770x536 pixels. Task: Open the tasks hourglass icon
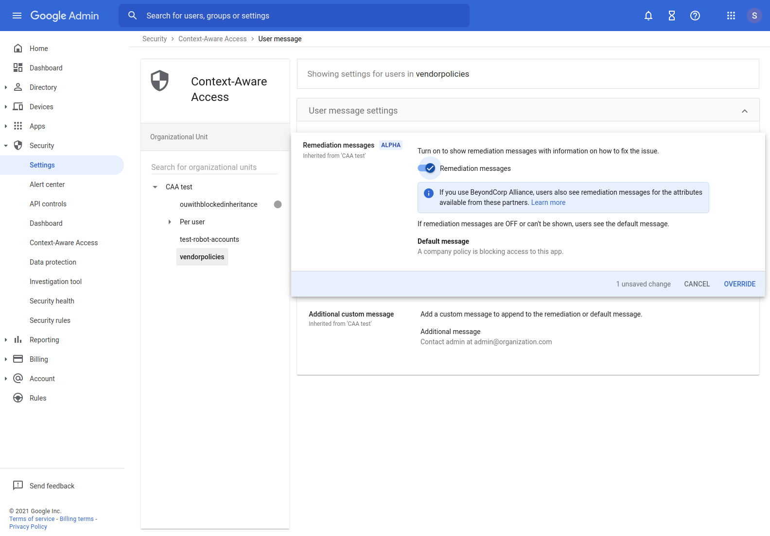pos(672,16)
